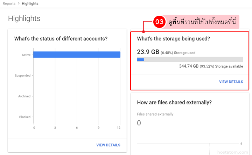Screen dimensions: 252x155
Task: Click the Reports breadcrumb link
Action: 9,3
